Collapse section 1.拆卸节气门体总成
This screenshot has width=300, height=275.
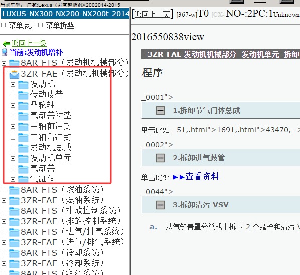(x=160, y=110)
